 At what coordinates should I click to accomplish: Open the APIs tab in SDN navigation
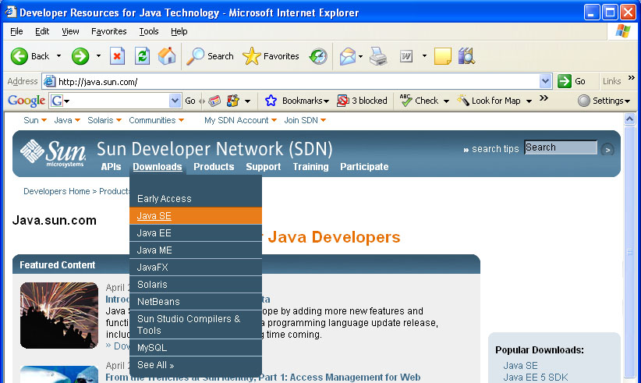112,167
